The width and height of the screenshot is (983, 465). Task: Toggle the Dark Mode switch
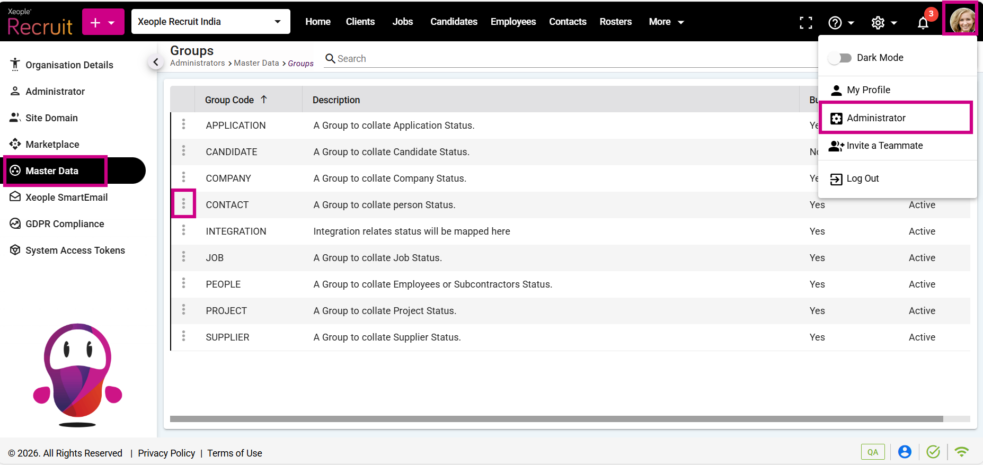[x=840, y=58]
